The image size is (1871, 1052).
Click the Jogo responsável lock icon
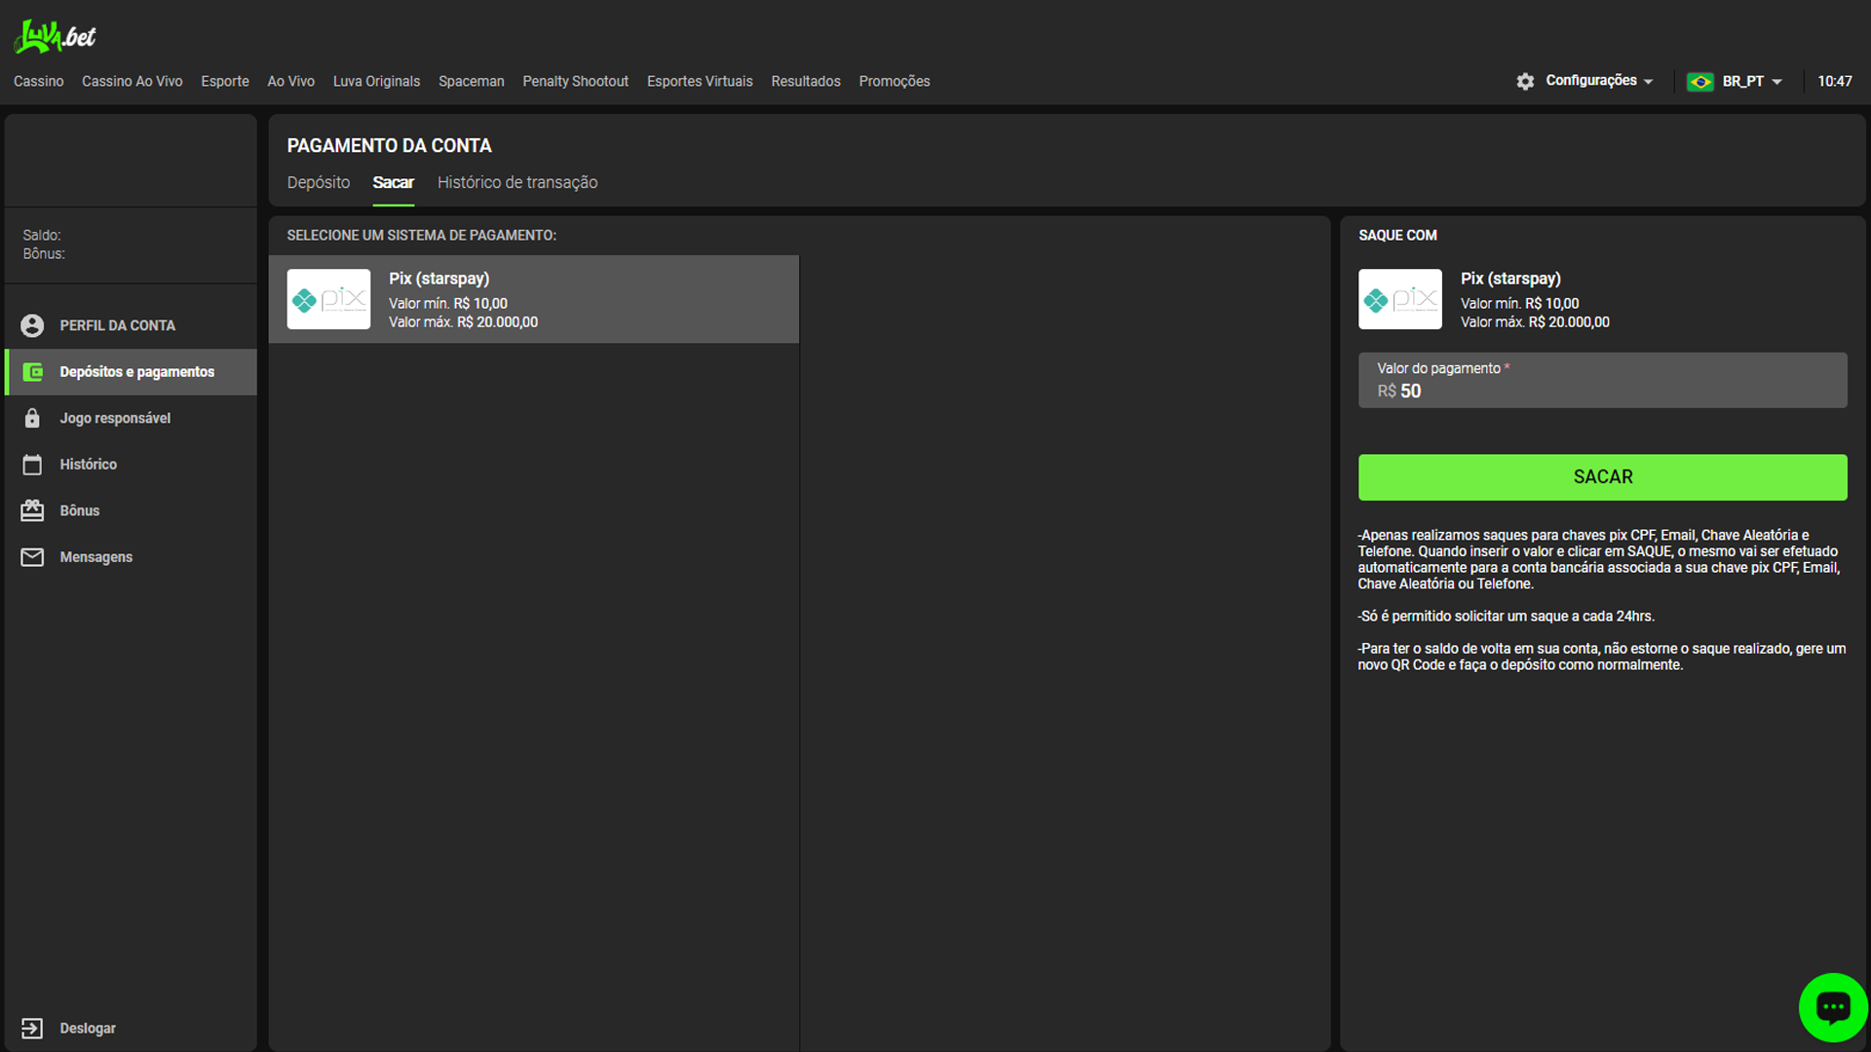point(35,418)
